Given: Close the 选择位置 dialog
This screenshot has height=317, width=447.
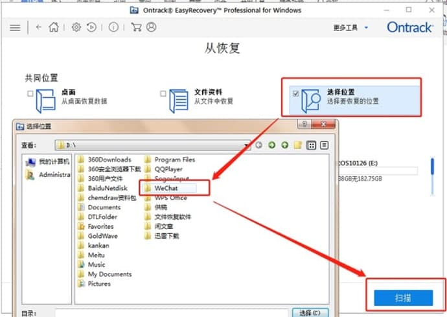Looking at the screenshot, I should (x=323, y=124).
